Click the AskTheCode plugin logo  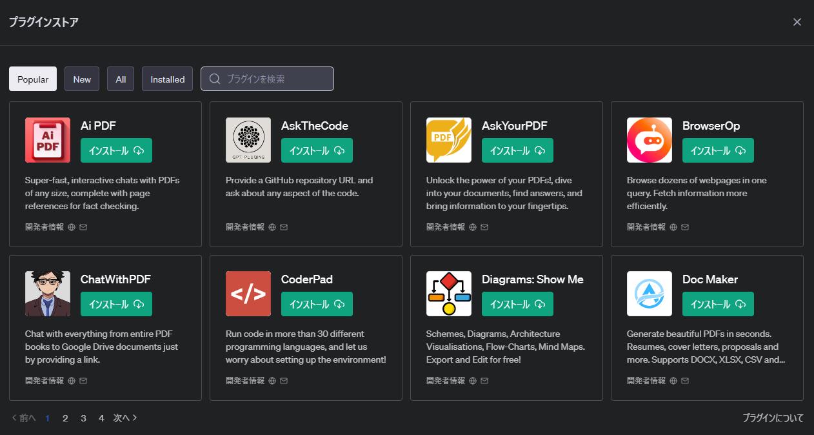[x=248, y=140]
